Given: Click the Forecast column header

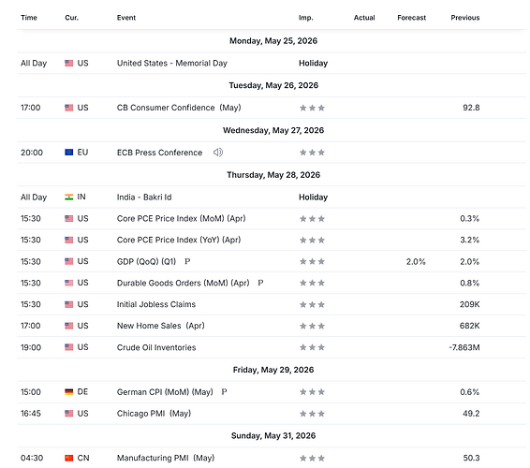Looking at the screenshot, I should [412, 18].
